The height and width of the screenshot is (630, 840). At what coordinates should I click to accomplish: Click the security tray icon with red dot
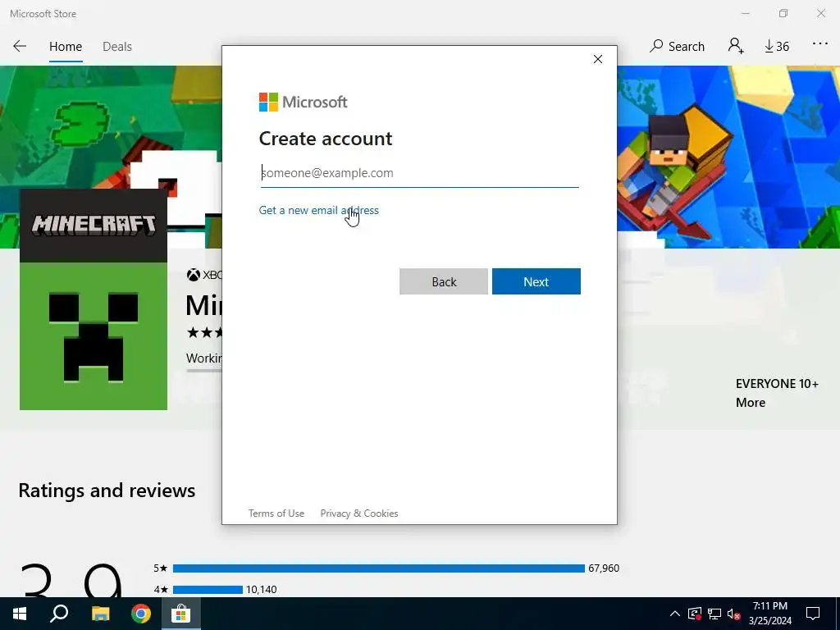click(695, 614)
